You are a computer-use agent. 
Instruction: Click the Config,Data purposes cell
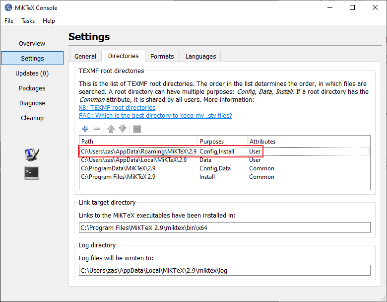coord(215,168)
